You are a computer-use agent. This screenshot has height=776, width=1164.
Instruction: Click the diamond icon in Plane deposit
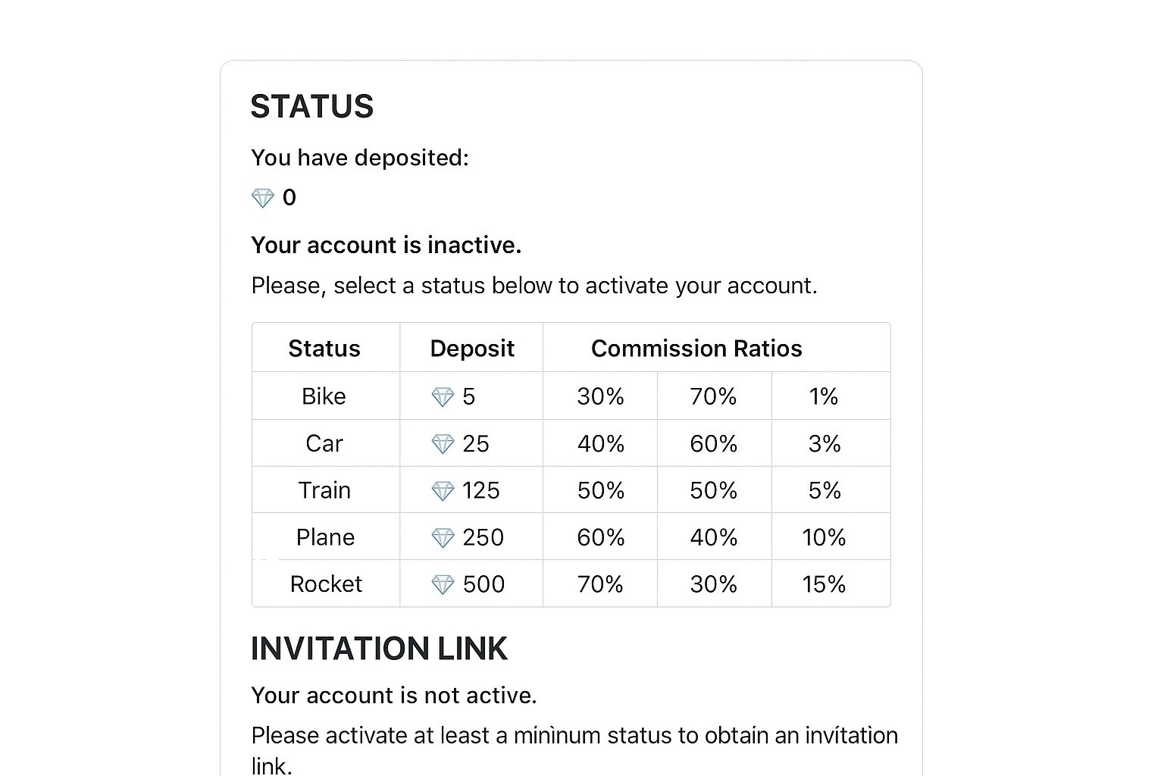(x=443, y=538)
